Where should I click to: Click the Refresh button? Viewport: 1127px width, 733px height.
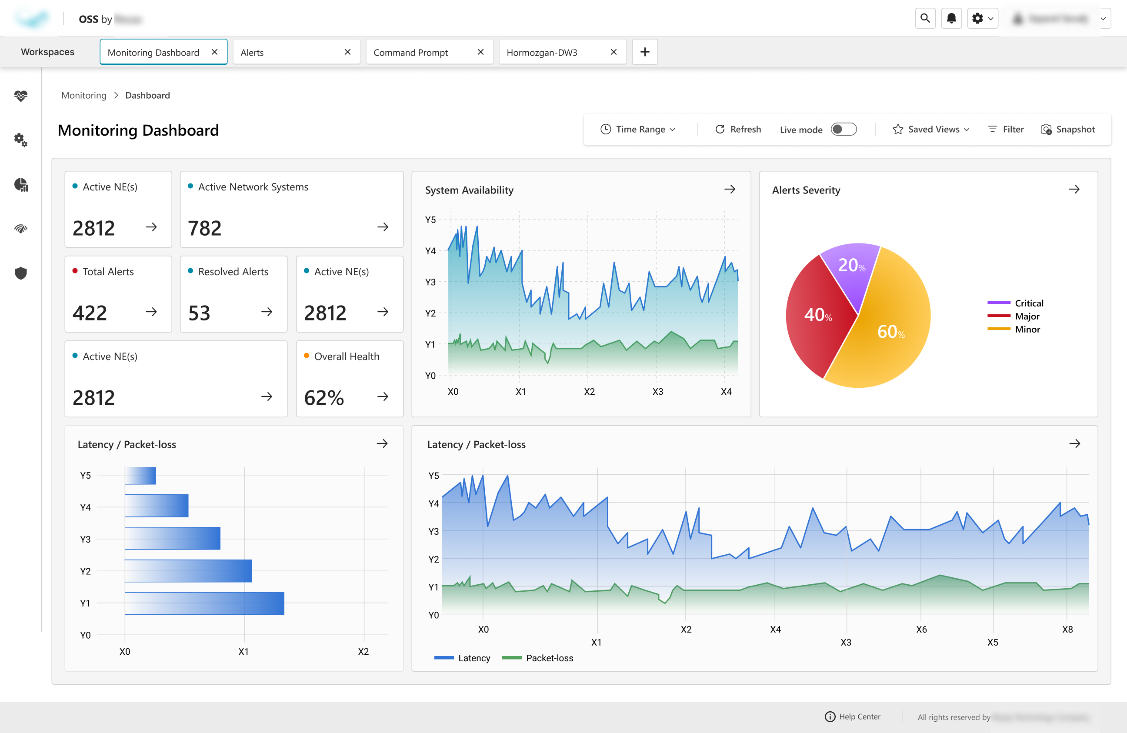tap(738, 129)
